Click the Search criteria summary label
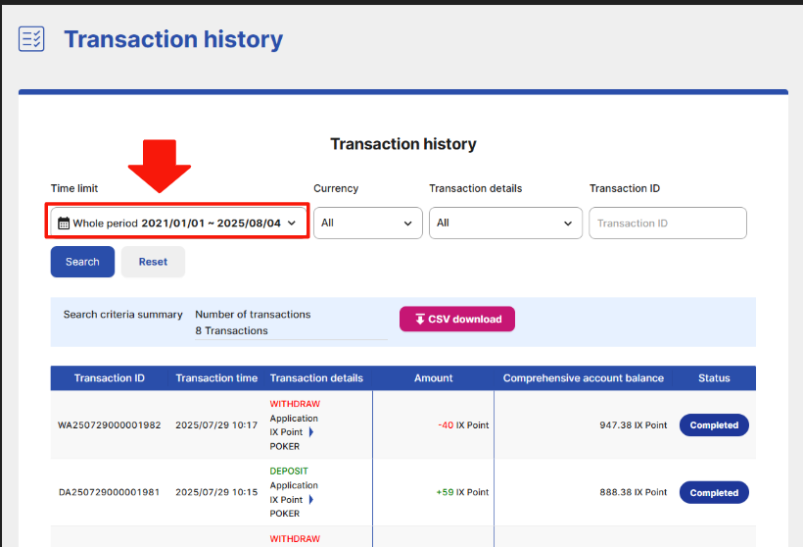 click(x=123, y=315)
